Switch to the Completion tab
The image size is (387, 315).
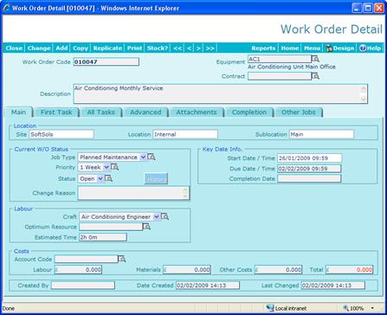click(249, 112)
